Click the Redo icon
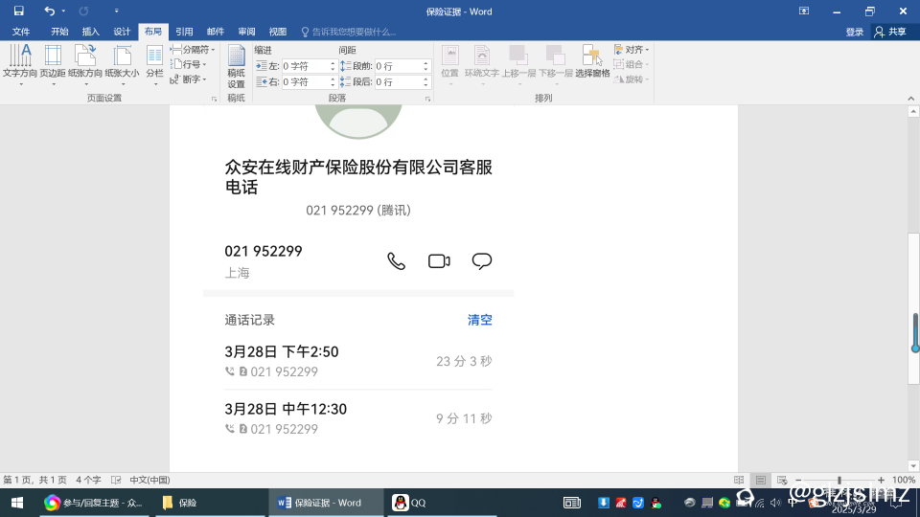The image size is (920, 517). pos(83,11)
